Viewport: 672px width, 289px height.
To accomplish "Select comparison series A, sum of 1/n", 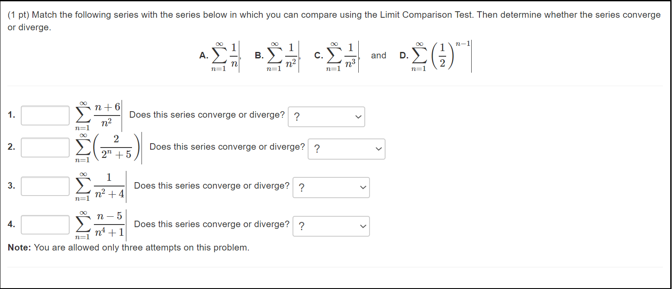I will 220,56.
